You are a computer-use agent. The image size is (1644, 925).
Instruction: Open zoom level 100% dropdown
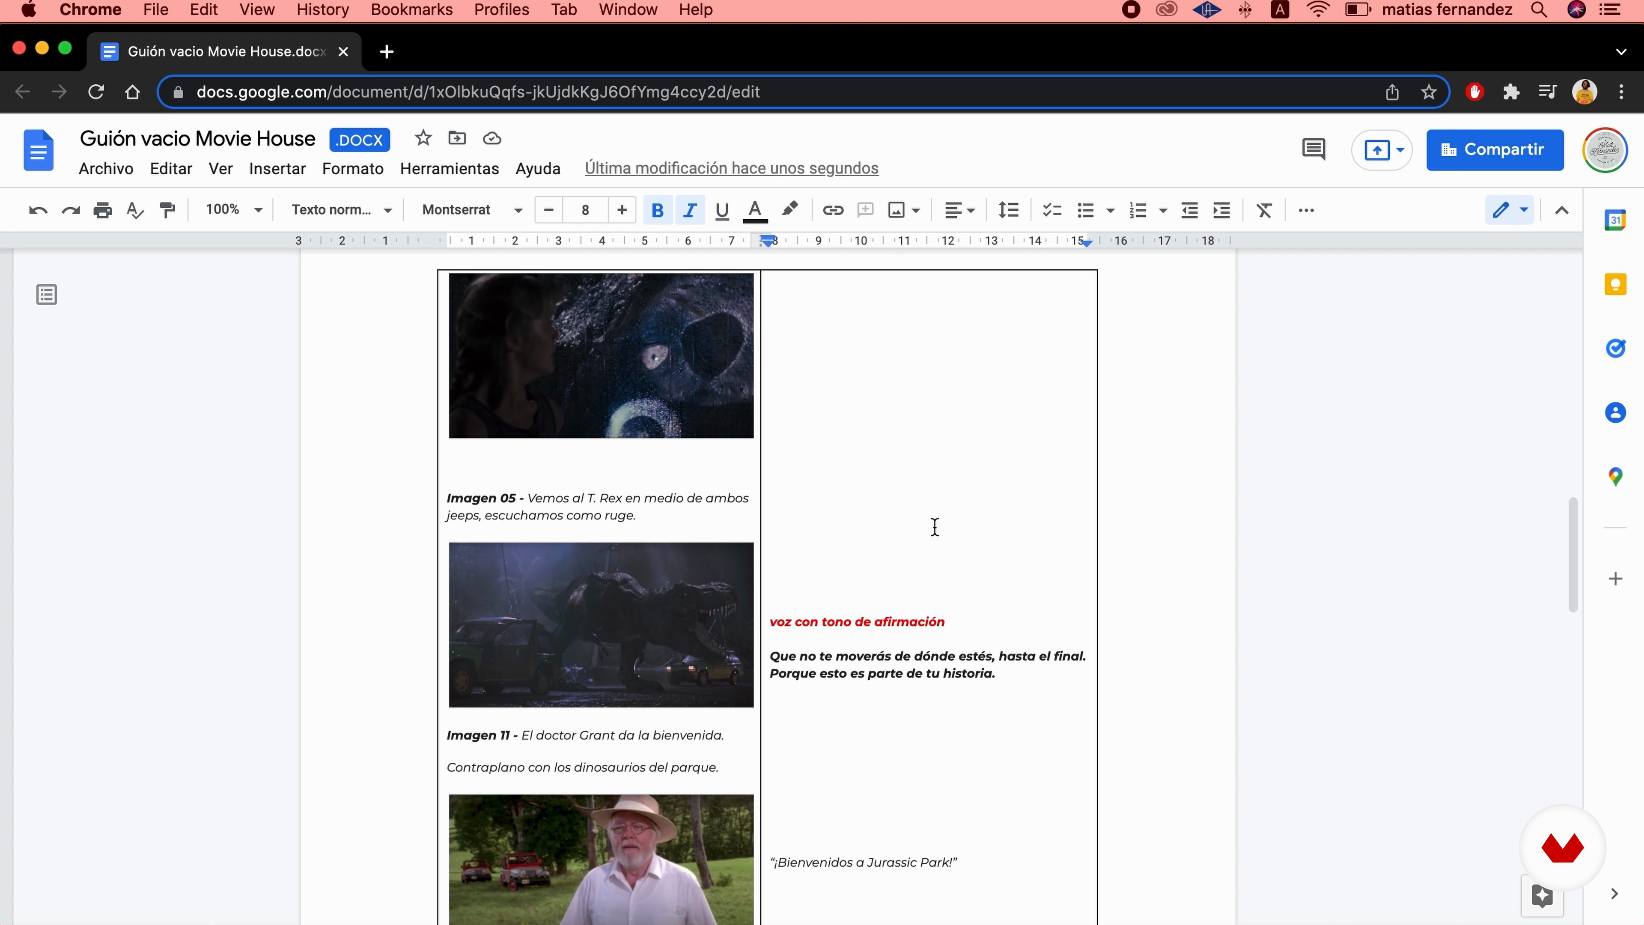point(234,209)
